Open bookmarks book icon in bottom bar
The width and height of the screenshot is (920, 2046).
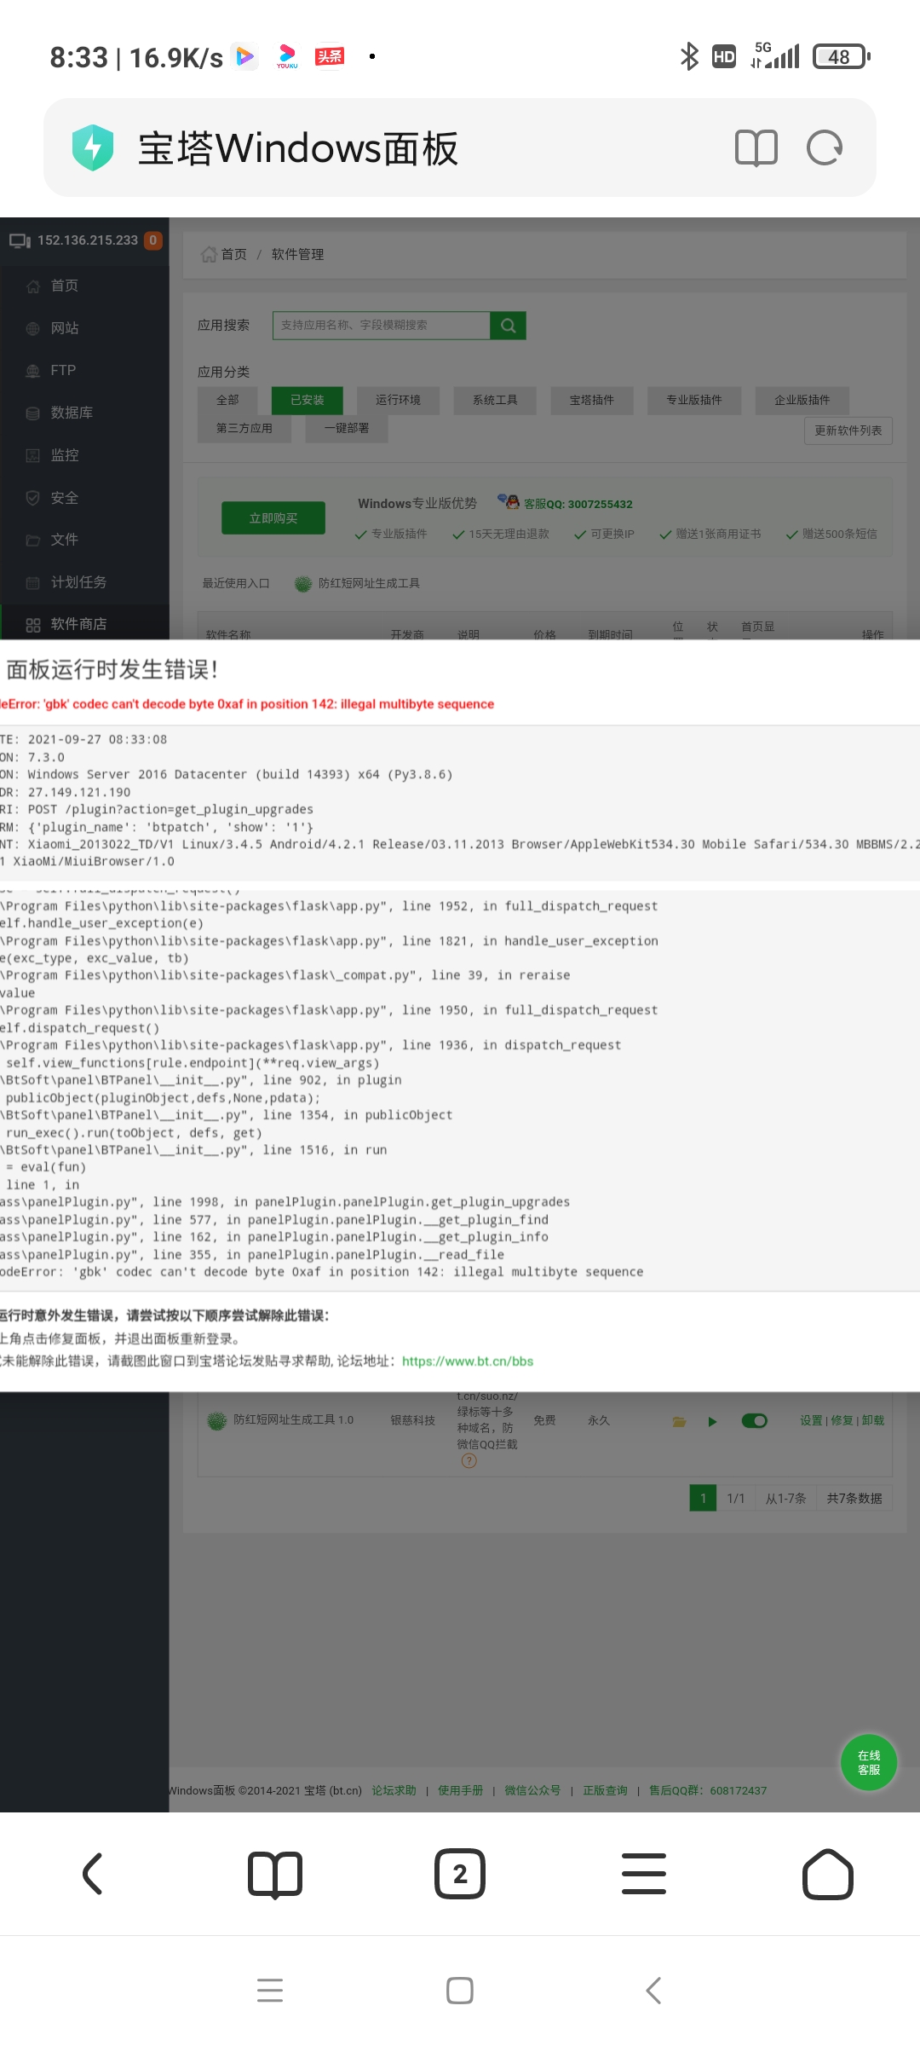pyautogui.click(x=275, y=1874)
